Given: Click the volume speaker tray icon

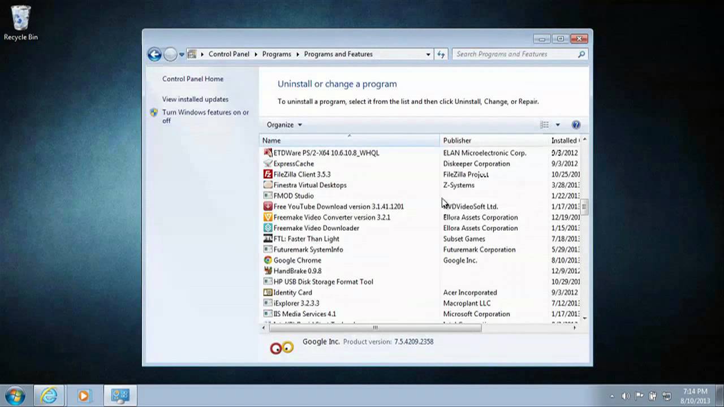Looking at the screenshot, I should coord(626,396).
